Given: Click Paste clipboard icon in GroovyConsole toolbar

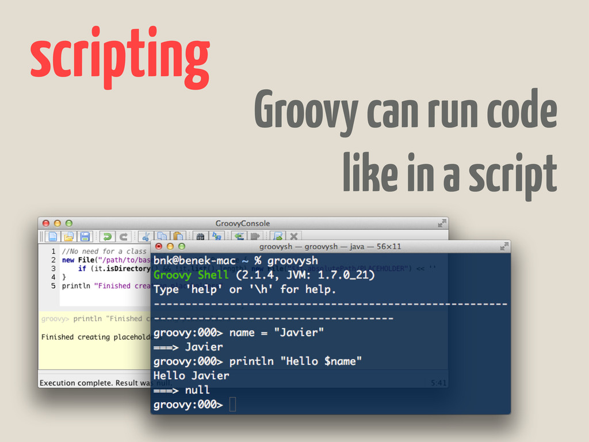Looking at the screenshot, I should [x=178, y=237].
